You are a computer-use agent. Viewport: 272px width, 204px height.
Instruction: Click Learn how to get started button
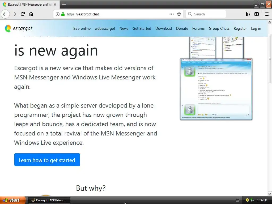(x=47, y=160)
